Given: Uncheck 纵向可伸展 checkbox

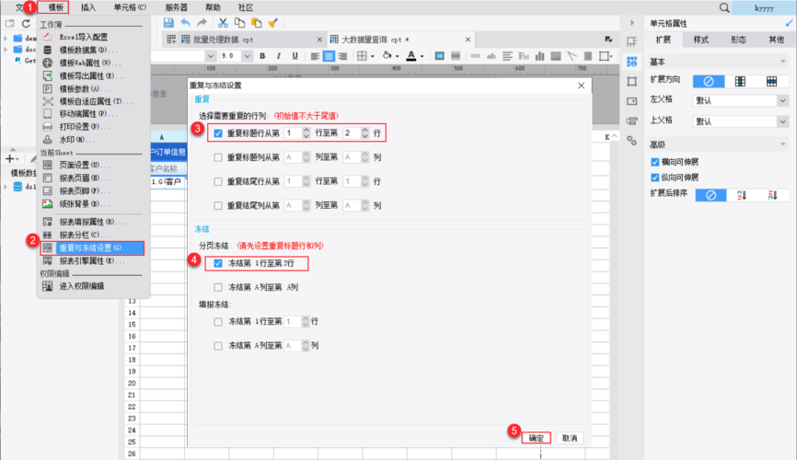Looking at the screenshot, I should (x=655, y=178).
